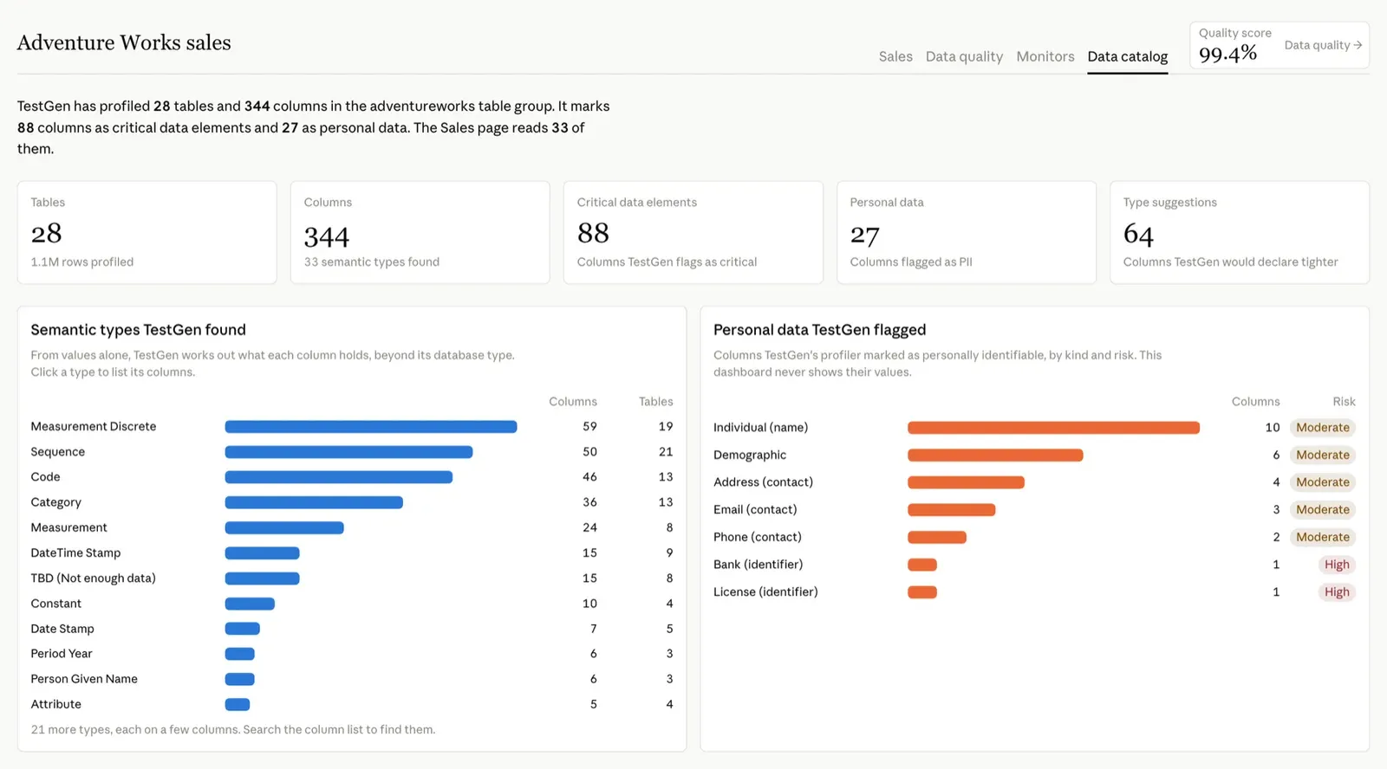Click the Attribute semantic type

[x=352, y=704]
